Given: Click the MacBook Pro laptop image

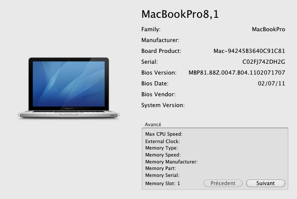Looking at the screenshot, I should click(69, 88).
